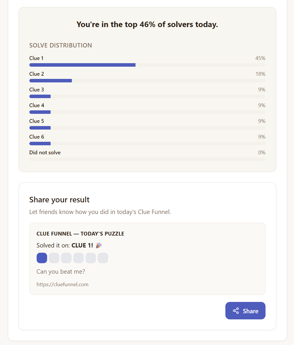The width and height of the screenshot is (294, 345).
Task: Open the cluefunnel.com link
Action: coord(63,284)
